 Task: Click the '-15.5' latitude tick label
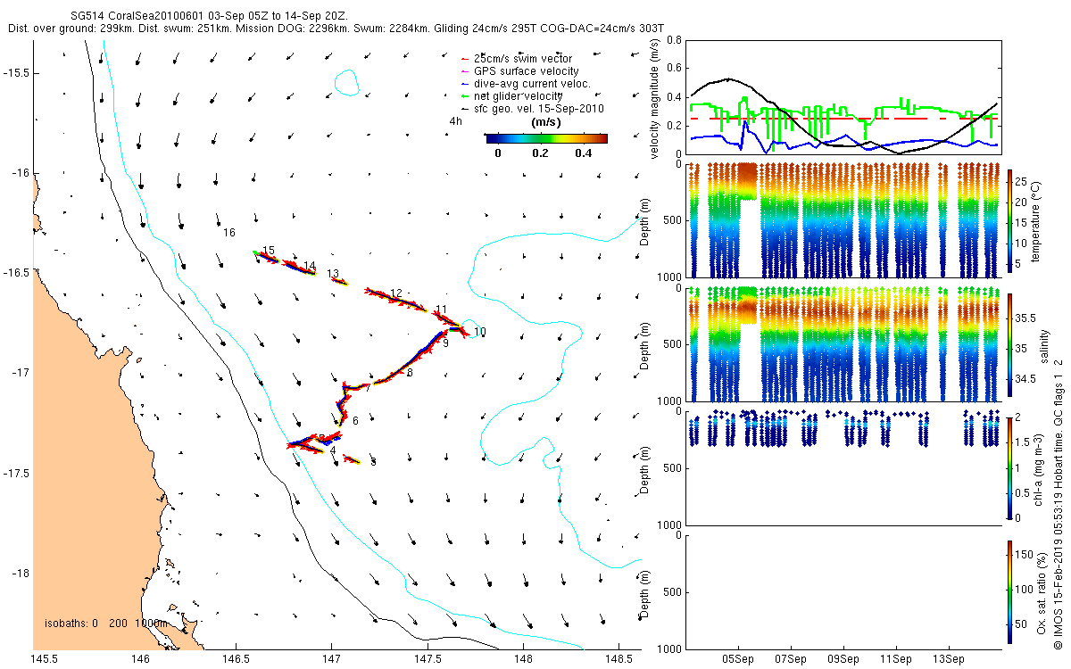pos(17,72)
